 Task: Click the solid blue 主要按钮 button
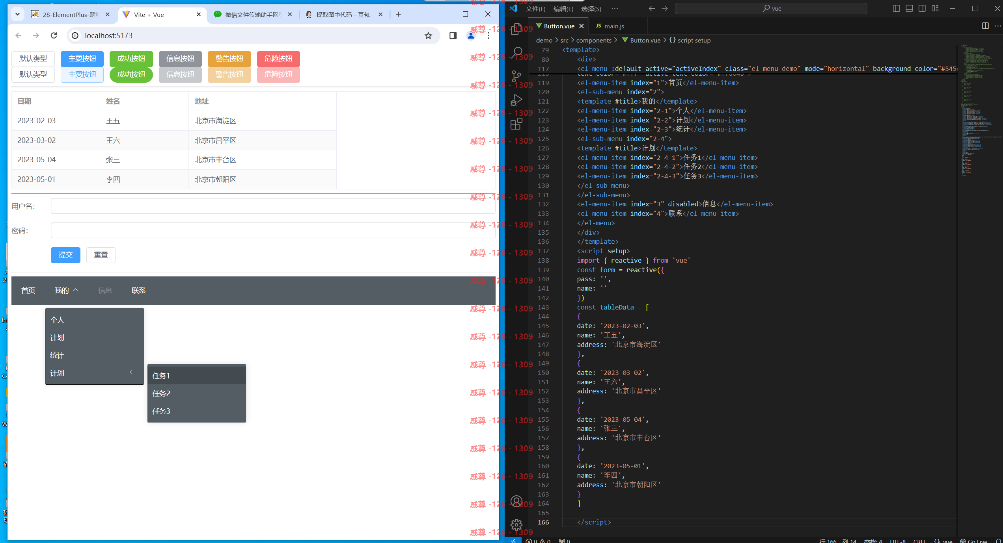[x=82, y=59]
